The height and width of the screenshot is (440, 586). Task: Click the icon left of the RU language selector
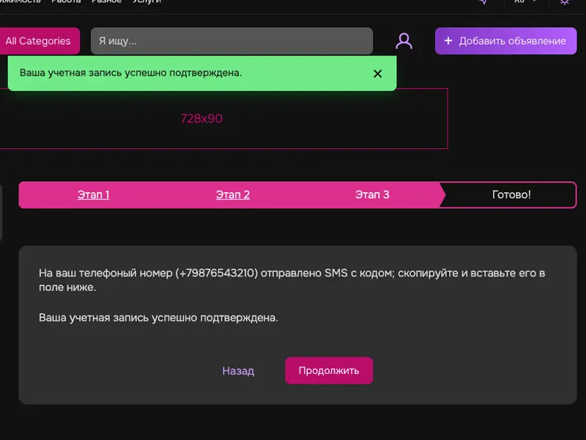click(483, 1)
